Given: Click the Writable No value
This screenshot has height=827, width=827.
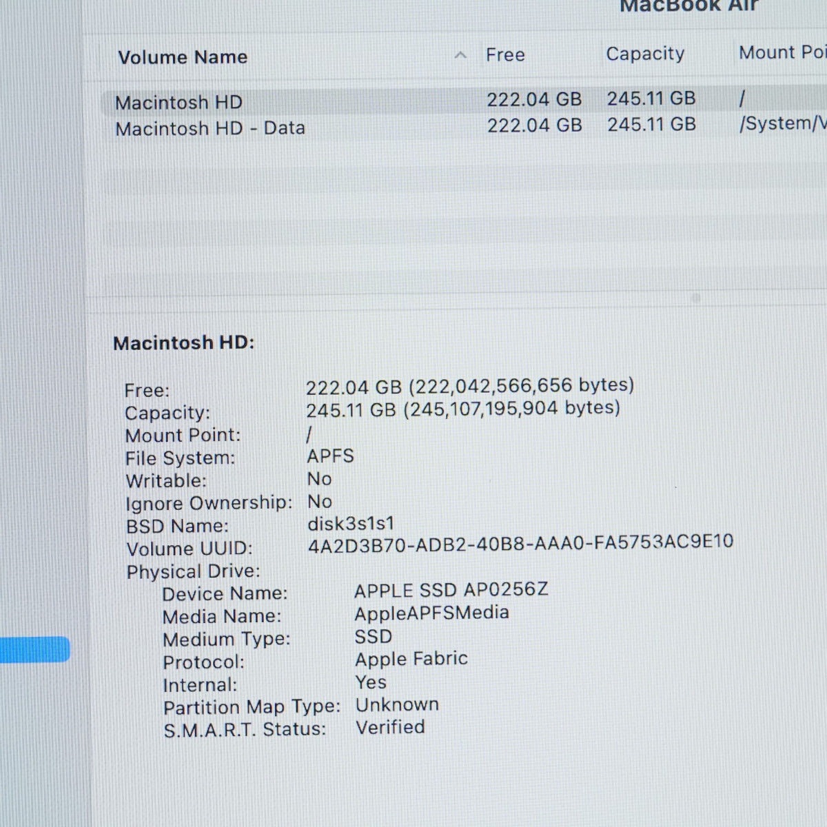Looking at the screenshot, I should [x=319, y=479].
